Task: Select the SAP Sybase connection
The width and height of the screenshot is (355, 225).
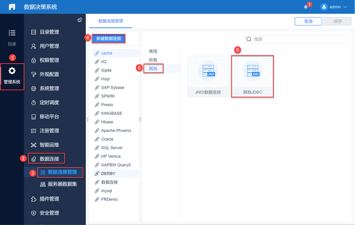Action: 115,88
